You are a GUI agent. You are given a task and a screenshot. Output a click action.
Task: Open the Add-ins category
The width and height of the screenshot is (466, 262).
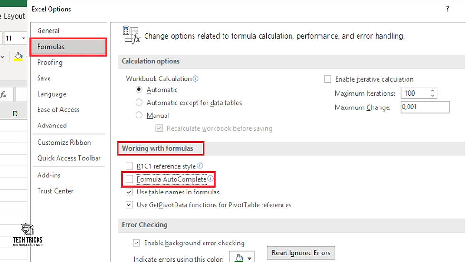68,175
